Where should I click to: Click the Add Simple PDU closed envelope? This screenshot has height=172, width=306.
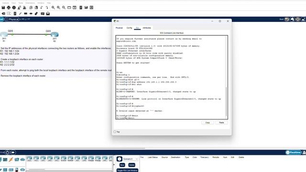(43, 13)
